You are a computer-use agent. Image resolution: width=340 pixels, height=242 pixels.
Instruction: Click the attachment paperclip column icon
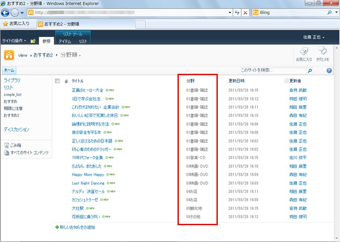click(x=66, y=81)
